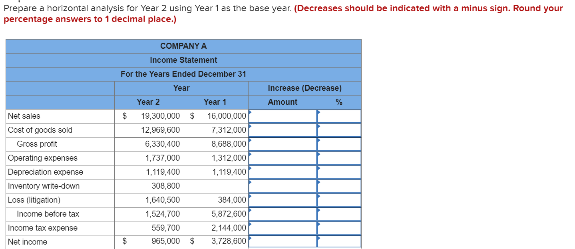The width and height of the screenshot is (575, 249).
Task: Click the Depreciation expense percent input field
Action: coord(339,172)
